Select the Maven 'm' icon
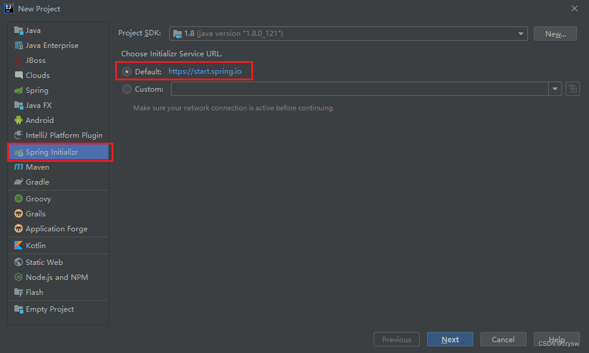Screen dimensions: 589x353 19,167
